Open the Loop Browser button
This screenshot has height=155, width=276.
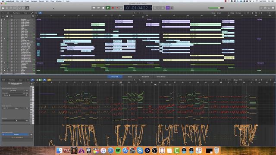pyautogui.click(x=269, y=8)
